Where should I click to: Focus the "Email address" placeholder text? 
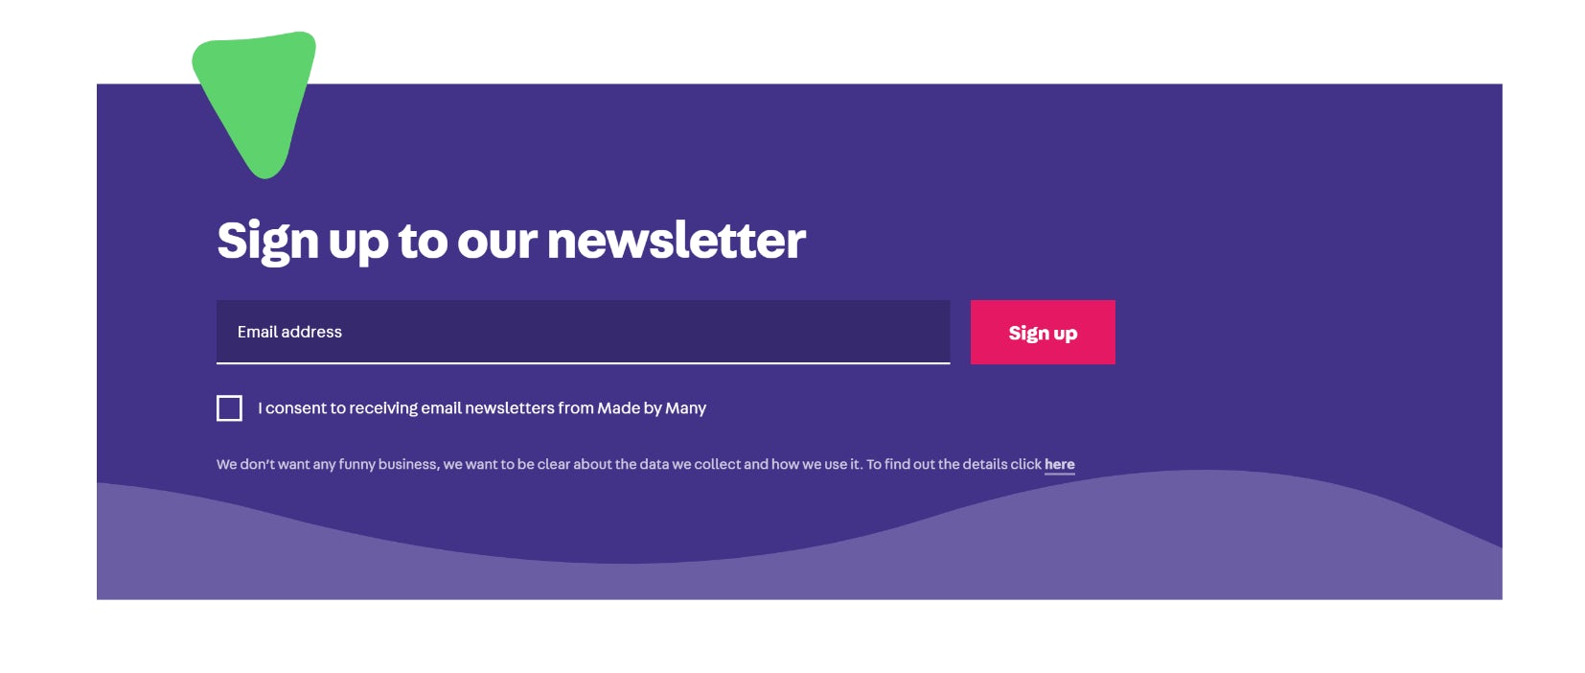(x=289, y=332)
